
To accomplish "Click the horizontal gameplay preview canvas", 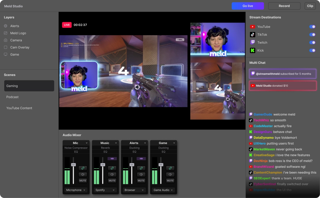I will 123,71.
